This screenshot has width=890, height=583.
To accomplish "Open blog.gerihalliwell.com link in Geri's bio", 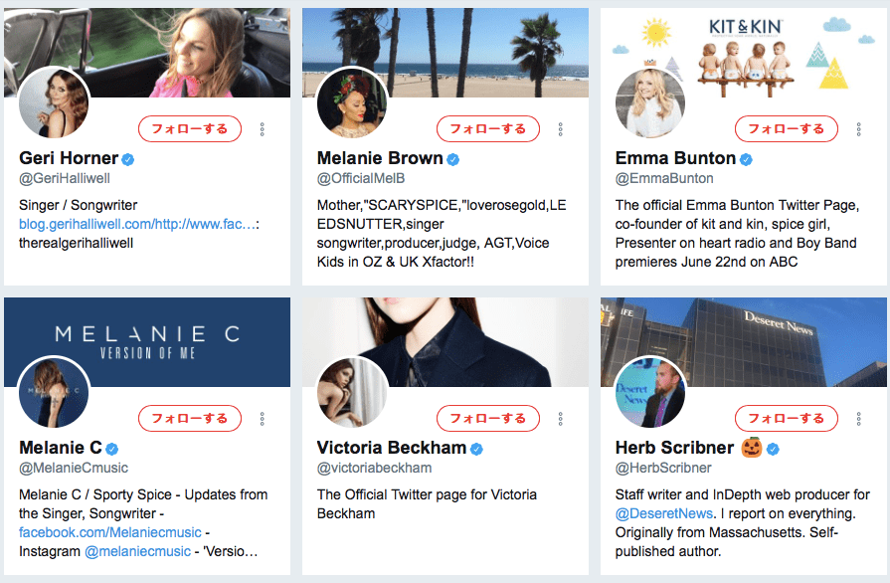I will coord(136,224).
